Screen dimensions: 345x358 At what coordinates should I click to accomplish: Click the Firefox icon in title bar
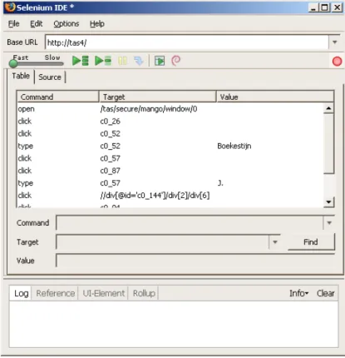[x=10, y=7]
